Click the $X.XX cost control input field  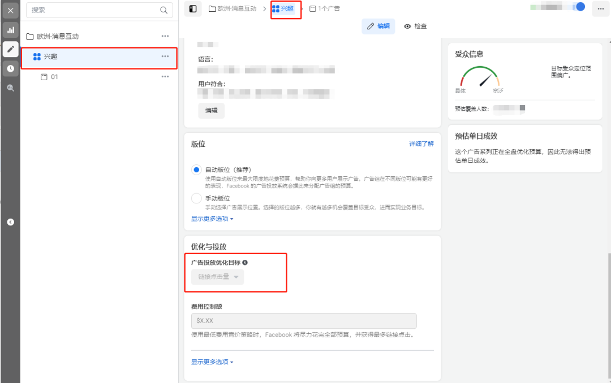click(304, 320)
